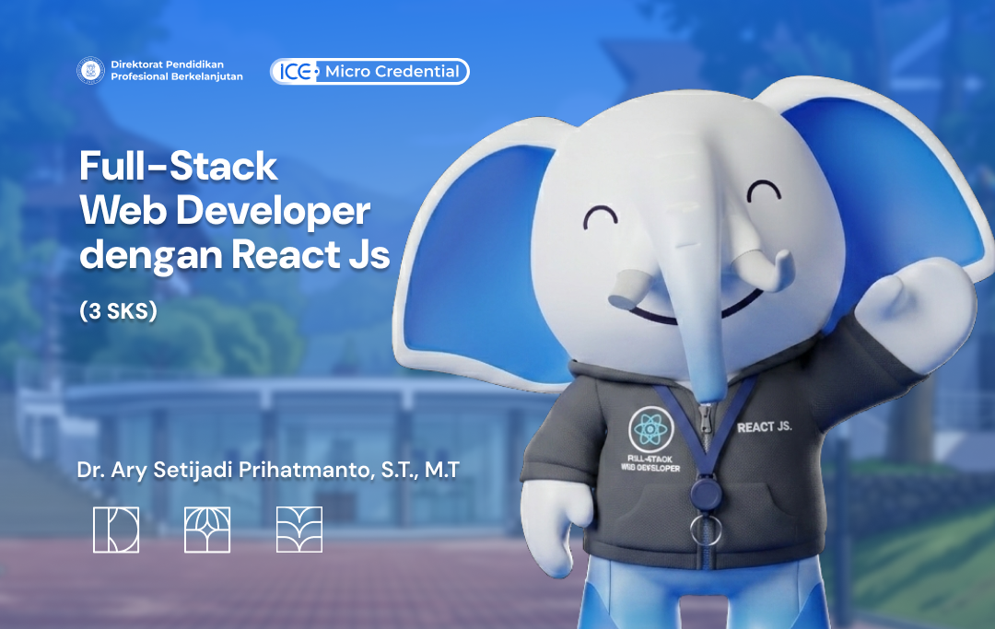
Task: Click FULL-STACK WEB DEVELOPER text on hoodie
Action: (650, 463)
